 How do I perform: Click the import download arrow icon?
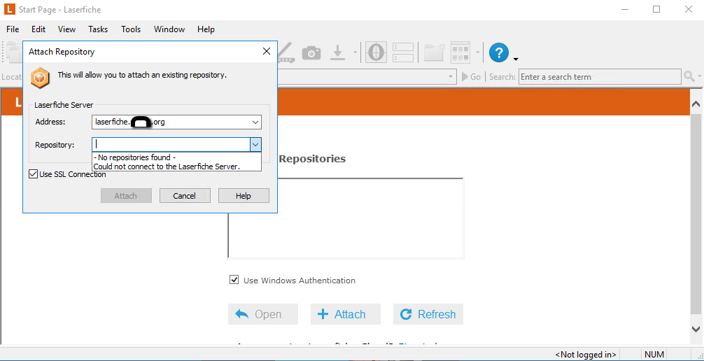[337, 52]
